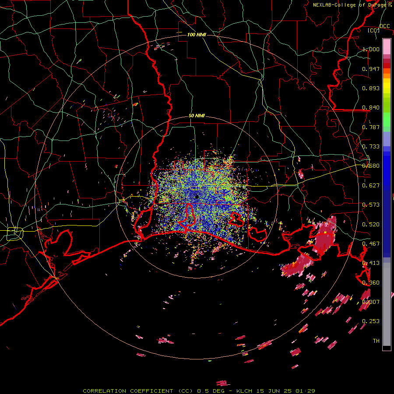394x394 pixels.
Task: Click the KLCH radar site center dot
Action: 197,197
